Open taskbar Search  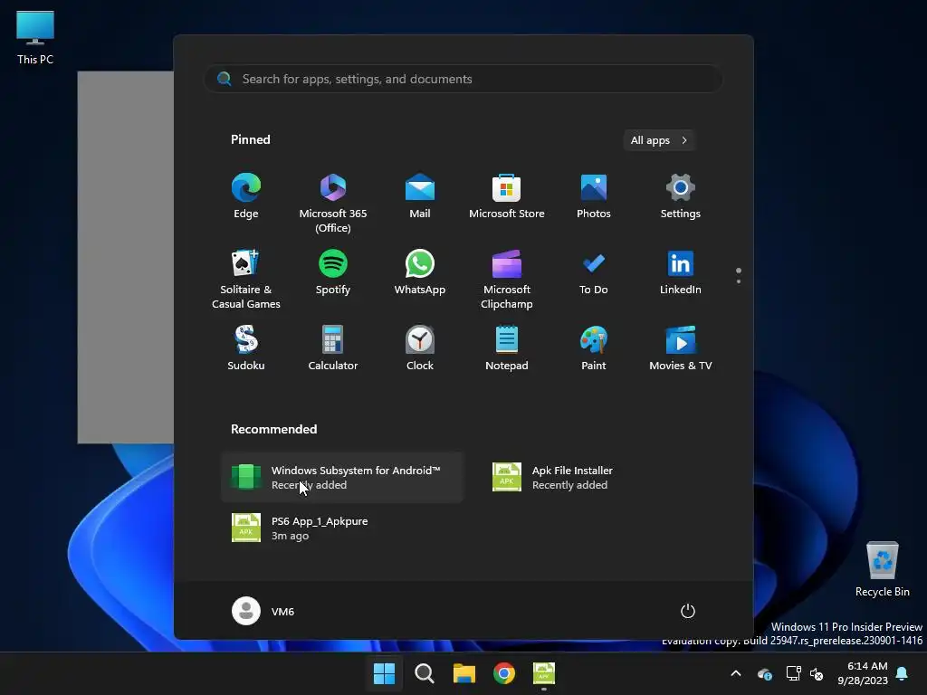pos(424,673)
